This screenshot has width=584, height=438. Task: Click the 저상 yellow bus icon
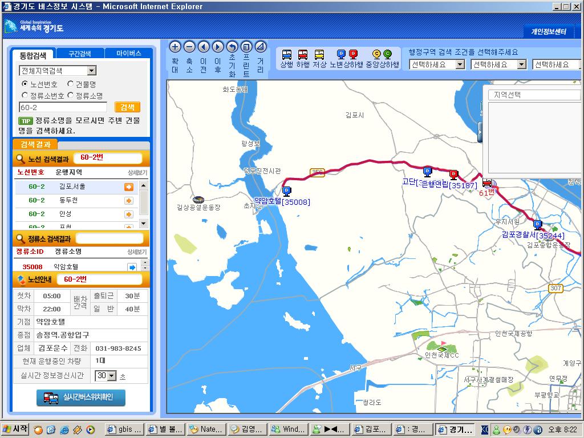click(319, 55)
